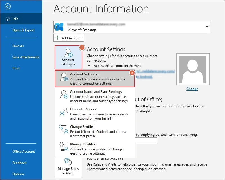
Task: Open the Open & Export tab
Action: click(21, 30)
